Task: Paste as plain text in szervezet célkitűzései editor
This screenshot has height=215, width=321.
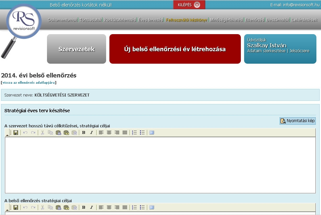Action: coord(66,133)
